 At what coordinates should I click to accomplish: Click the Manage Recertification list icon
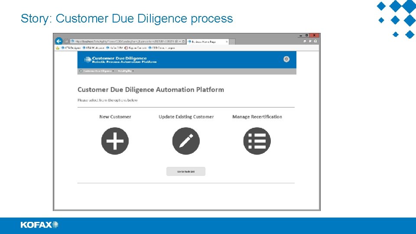point(257,141)
